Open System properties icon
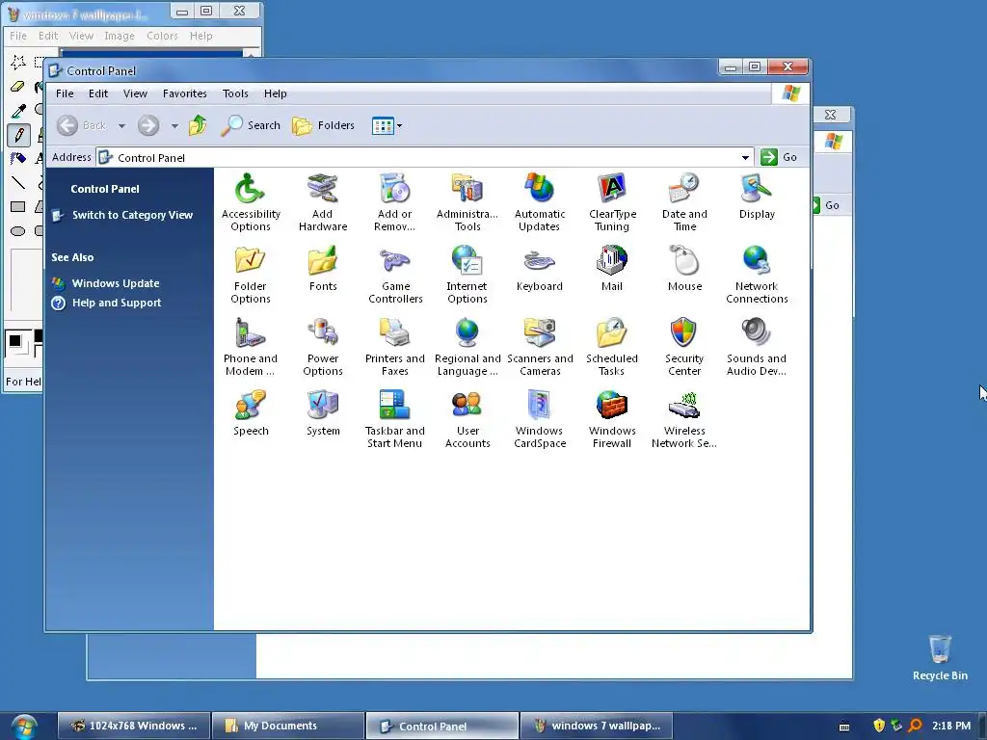 point(323,413)
